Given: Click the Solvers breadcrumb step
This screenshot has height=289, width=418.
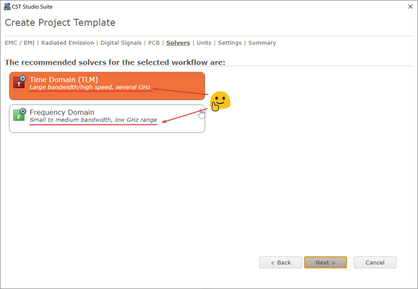Looking at the screenshot, I should point(178,43).
